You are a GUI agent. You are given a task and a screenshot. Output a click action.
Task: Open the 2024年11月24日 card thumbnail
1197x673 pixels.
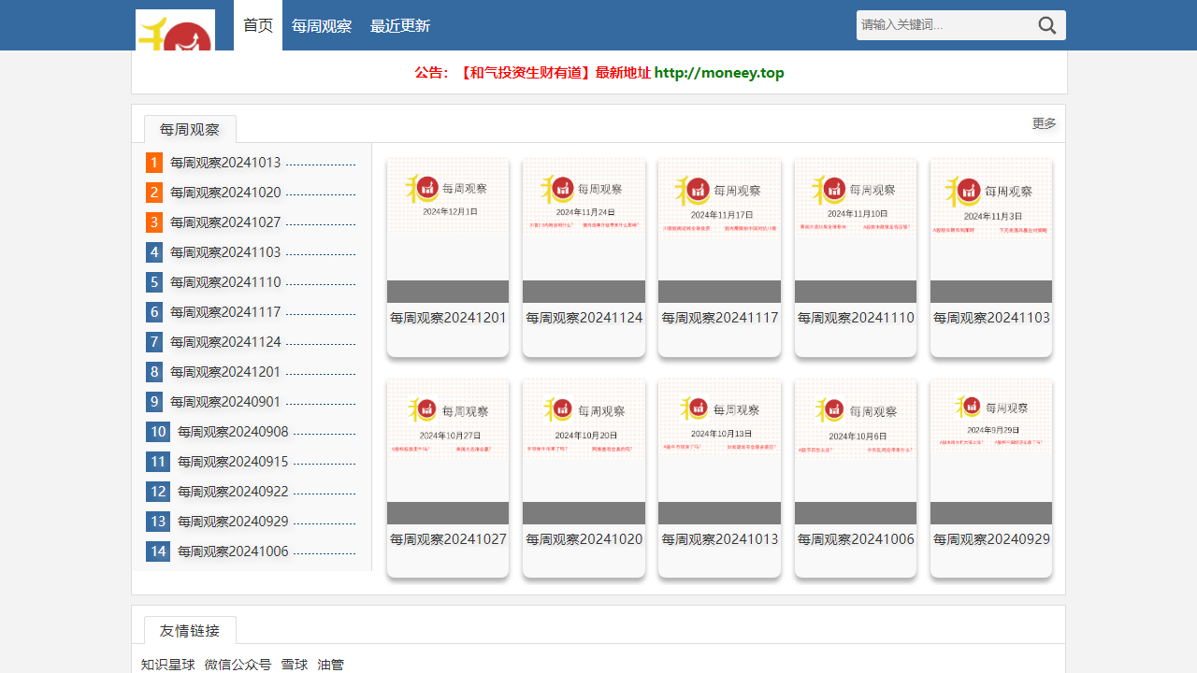click(584, 230)
